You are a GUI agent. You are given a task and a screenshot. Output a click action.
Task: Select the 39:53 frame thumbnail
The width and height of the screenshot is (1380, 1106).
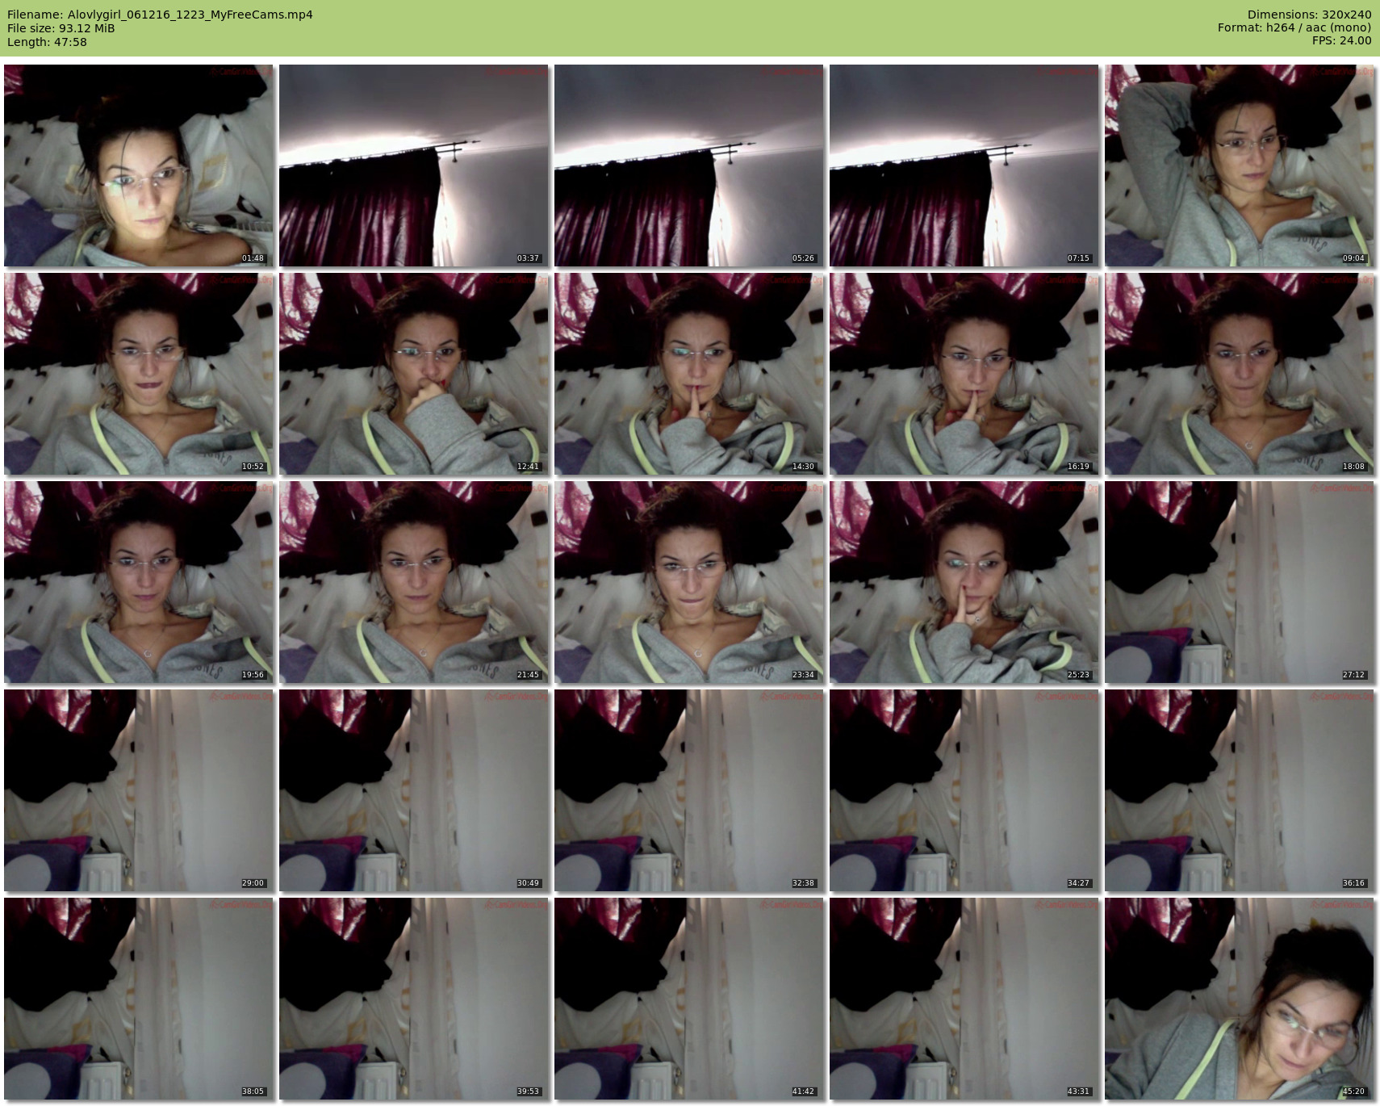tap(414, 999)
